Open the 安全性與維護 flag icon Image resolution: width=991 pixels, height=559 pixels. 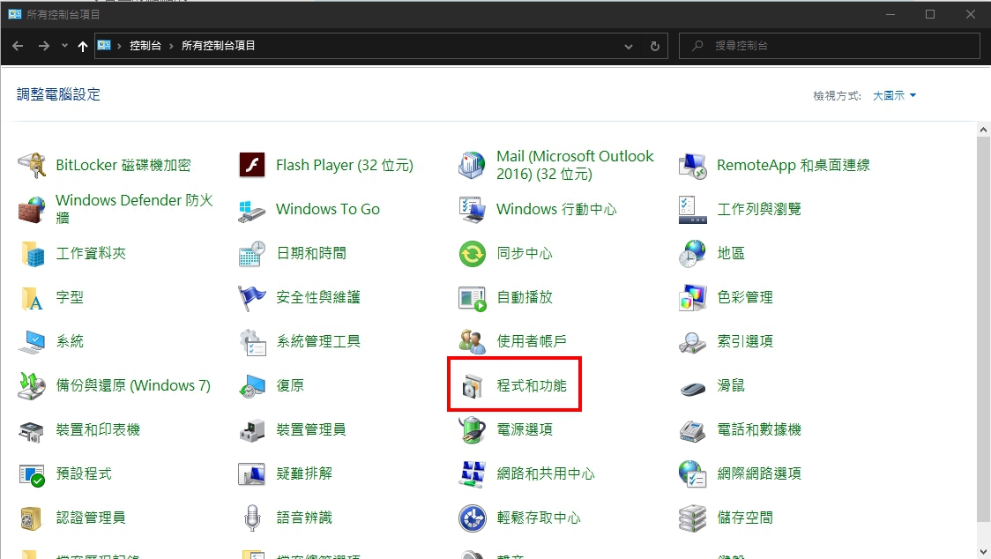point(252,298)
